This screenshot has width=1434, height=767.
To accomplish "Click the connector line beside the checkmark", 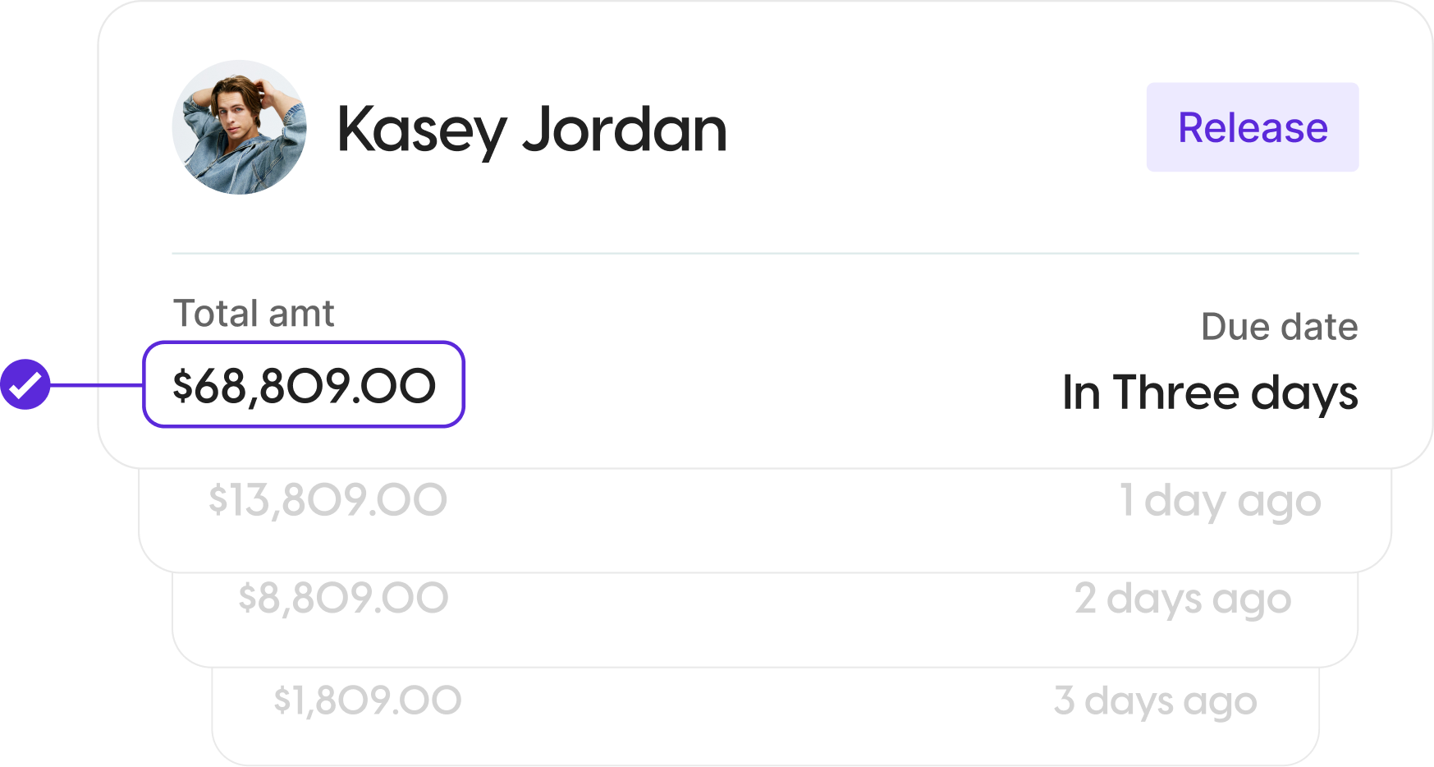I will [x=97, y=384].
